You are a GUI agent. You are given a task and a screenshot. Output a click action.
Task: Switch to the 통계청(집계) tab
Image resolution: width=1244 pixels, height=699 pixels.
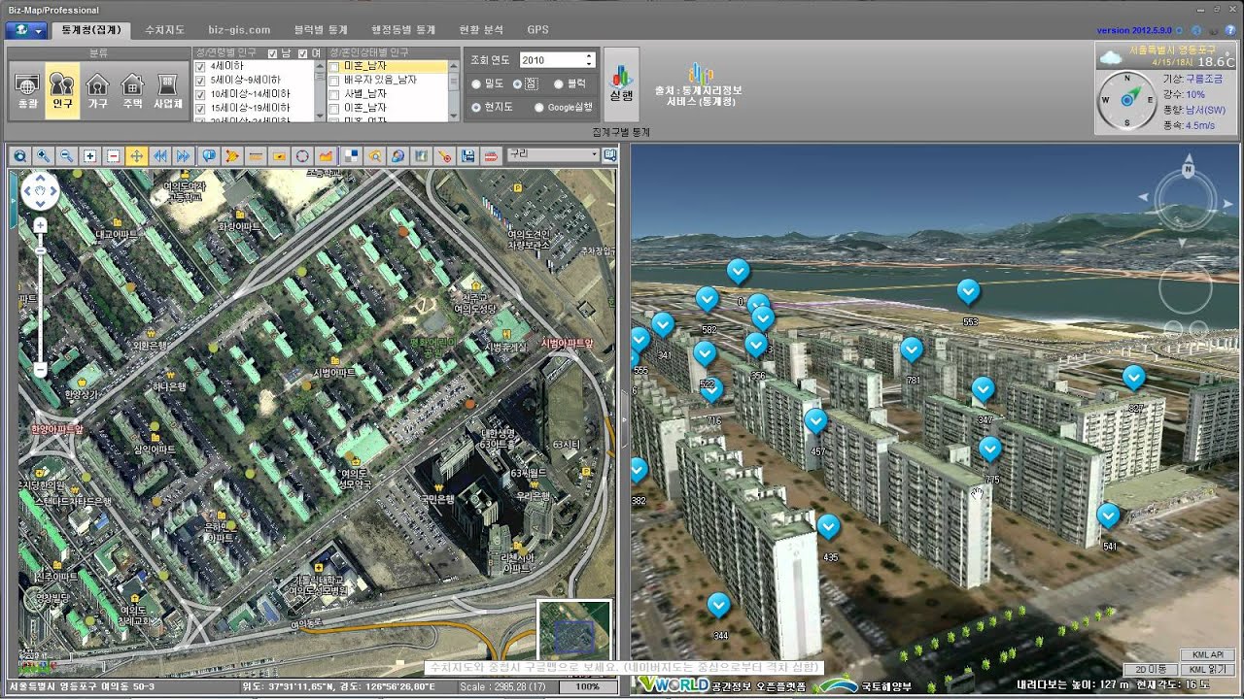[x=91, y=30]
